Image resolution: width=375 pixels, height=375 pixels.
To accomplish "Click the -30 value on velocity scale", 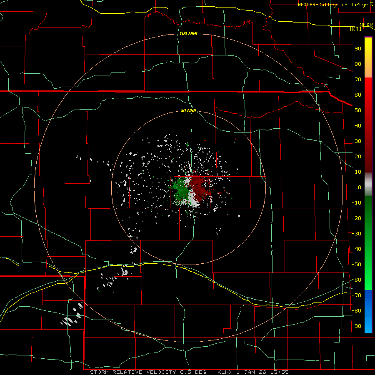I will click(356, 234).
